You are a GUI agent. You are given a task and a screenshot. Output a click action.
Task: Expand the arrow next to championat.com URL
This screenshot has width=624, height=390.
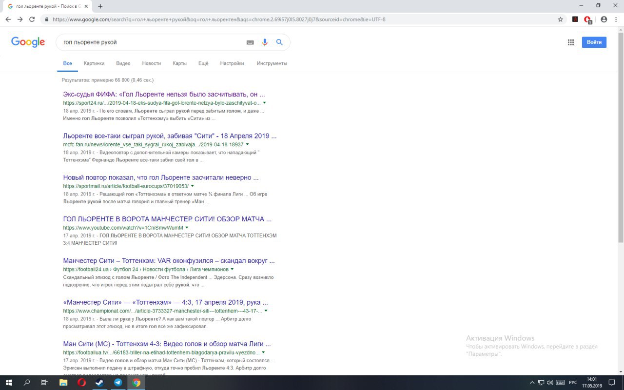tap(266, 311)
